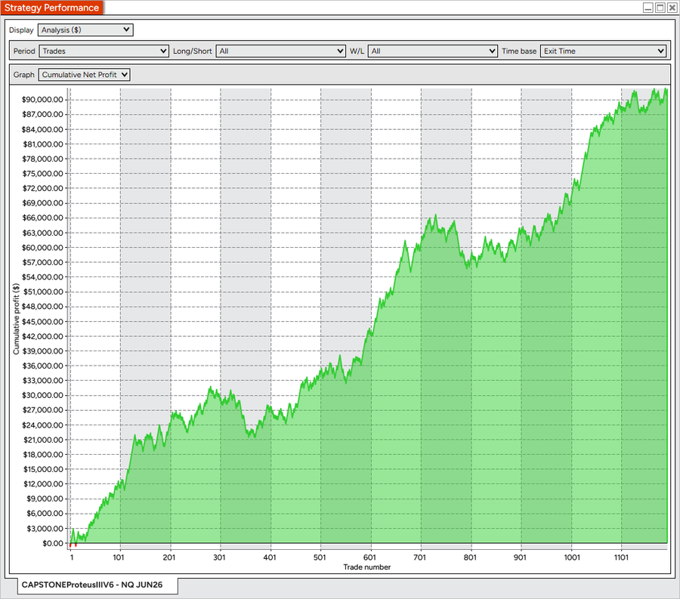Maximize the Strategy Performance window
This screenshot has height=599, width=680.
pos(660,8)
